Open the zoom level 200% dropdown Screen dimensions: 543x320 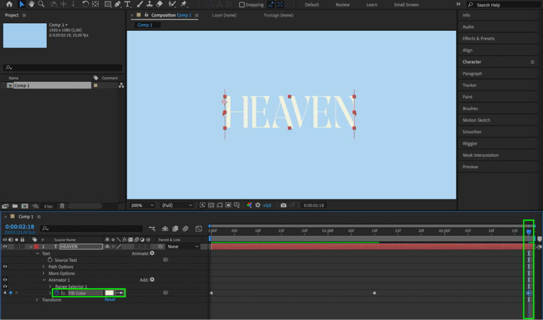143,205
